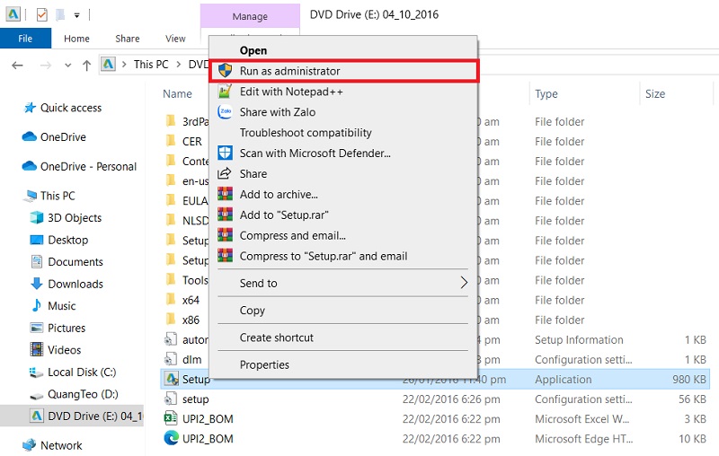Sort by the Size column header
Image resolution: width=719 pixels, height=456 pixels.
click(655, 94)
